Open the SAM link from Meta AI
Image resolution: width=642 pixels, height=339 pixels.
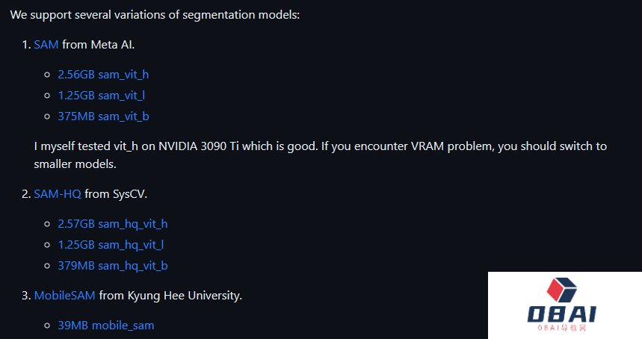point(46,45)
